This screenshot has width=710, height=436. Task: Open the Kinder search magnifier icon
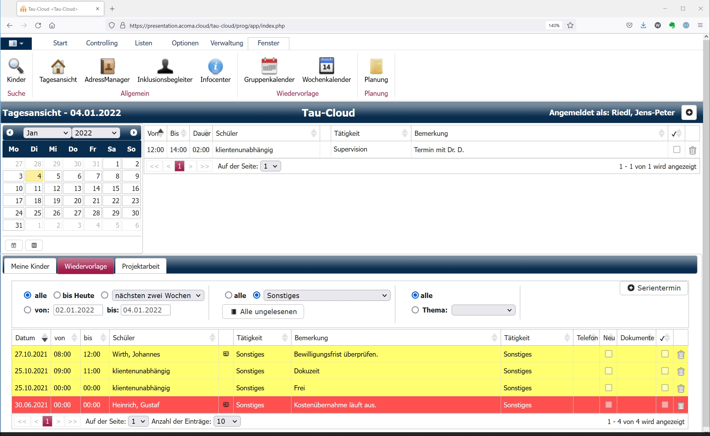[16, 66]
